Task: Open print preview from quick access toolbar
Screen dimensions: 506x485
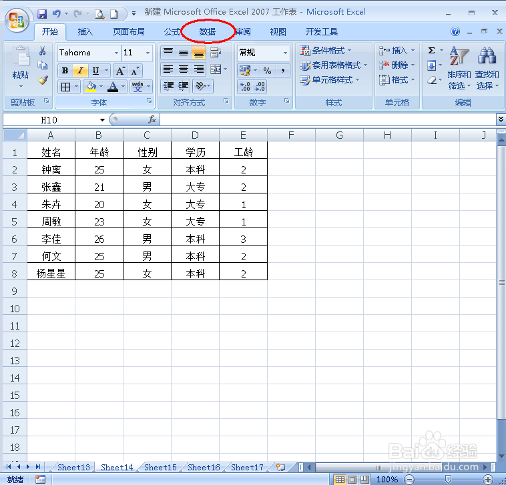Action: coord(99,14)
